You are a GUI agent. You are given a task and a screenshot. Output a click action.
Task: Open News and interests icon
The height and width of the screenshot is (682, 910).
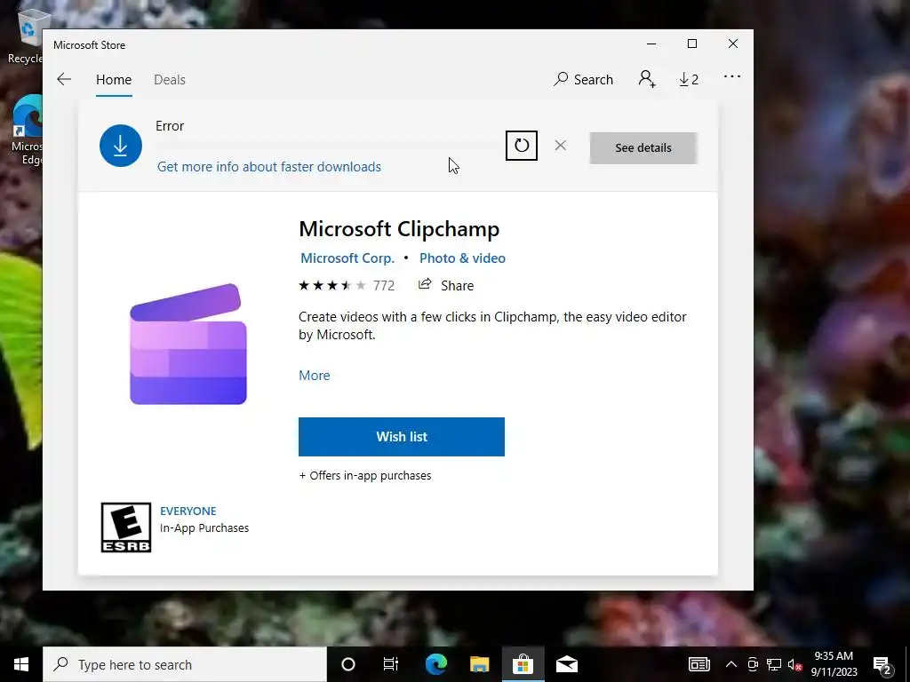[x=698, y=664]
